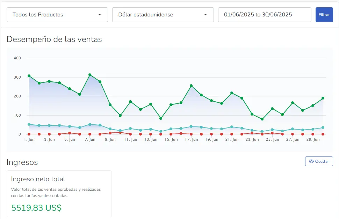
Task: Expand the Dólar estadounidense currency dropdown
Action: (163, 15)
